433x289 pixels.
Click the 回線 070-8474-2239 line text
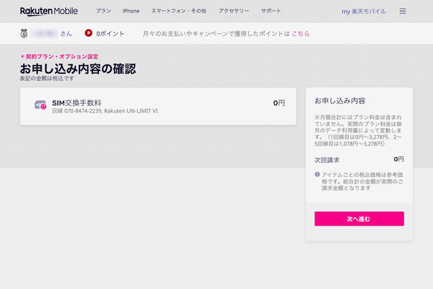105,111
